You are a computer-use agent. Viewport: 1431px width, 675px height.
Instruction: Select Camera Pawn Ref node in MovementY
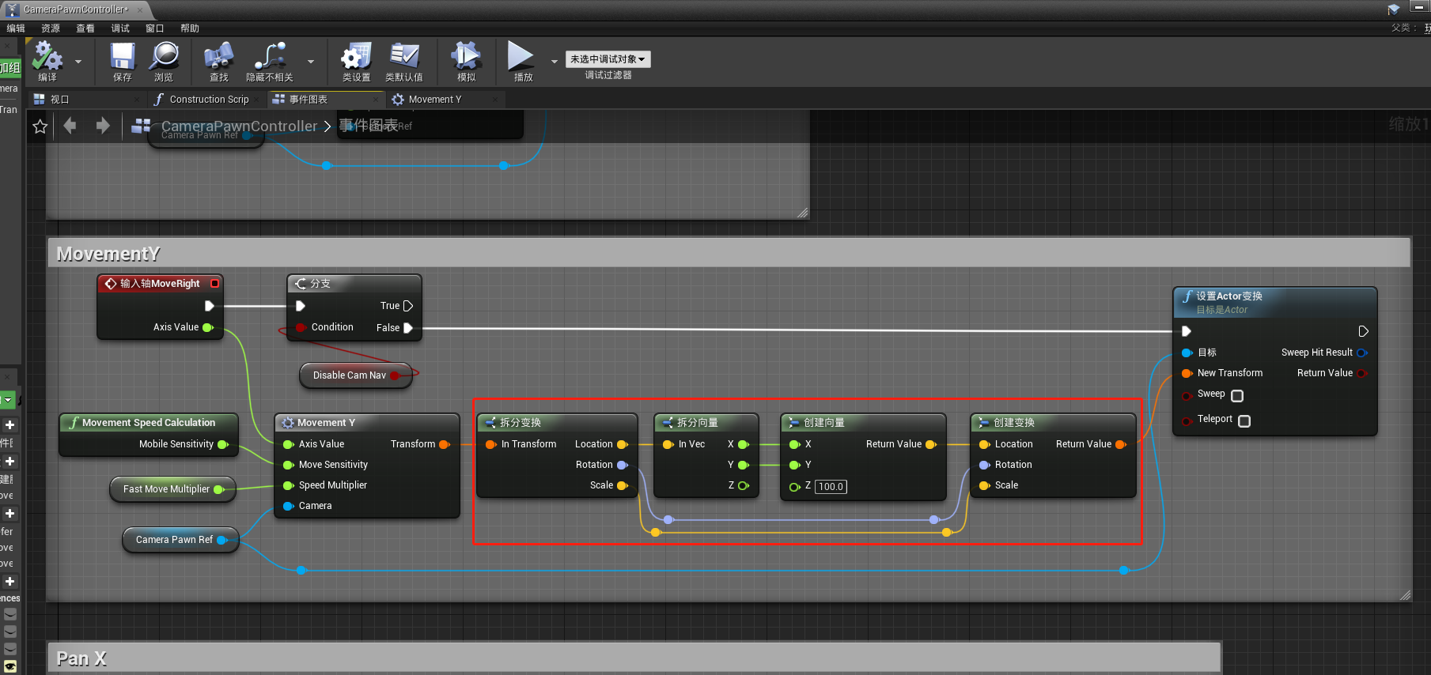(x=180, y=540)
